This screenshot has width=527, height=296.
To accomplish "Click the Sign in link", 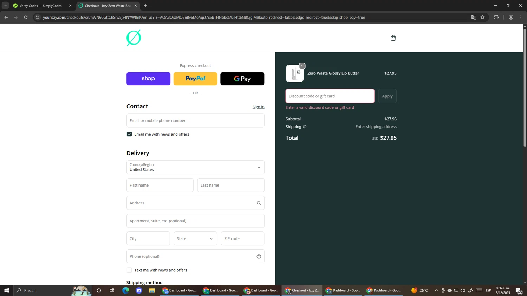I will click(x=258, y=107).
